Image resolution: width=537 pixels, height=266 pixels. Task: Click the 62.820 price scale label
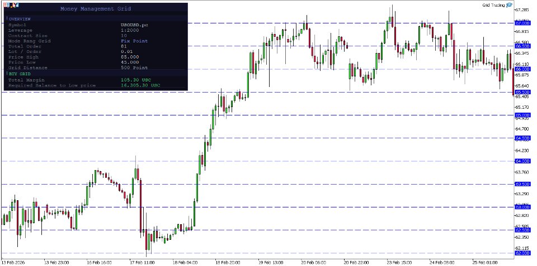522,215
